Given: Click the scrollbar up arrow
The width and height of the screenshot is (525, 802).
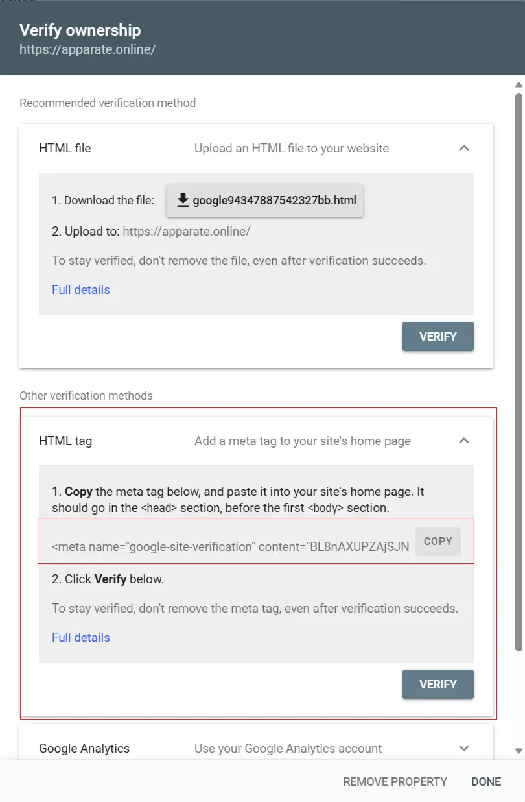Looking at the screenshot, I should click(519, 85).
